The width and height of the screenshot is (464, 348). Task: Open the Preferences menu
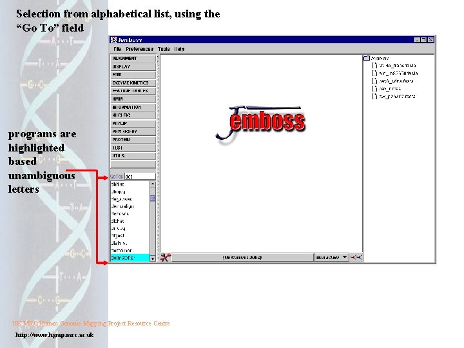pyautogui.click(x=139, y=49)
